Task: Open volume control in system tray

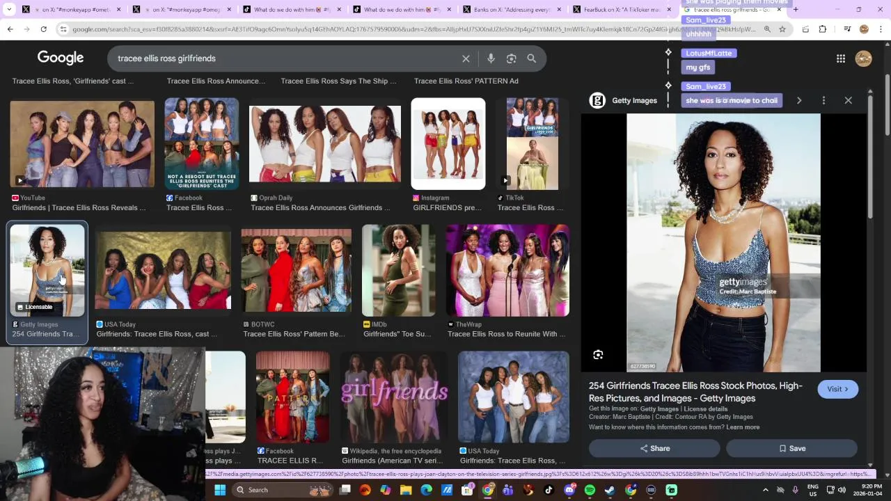Action: point(841,490)
